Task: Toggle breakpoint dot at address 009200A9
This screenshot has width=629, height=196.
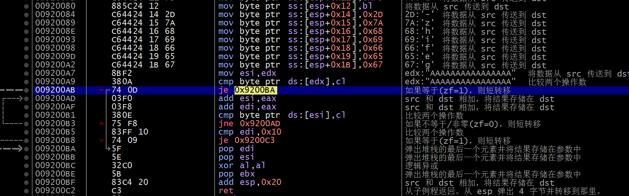Action: coord(26,82)
